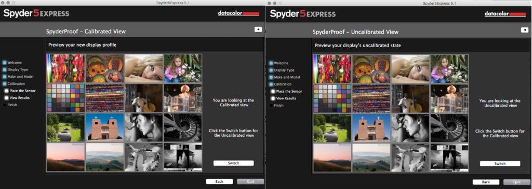Open spiral staircase thumbnail in Calibrated view

[x=183, y=127]
